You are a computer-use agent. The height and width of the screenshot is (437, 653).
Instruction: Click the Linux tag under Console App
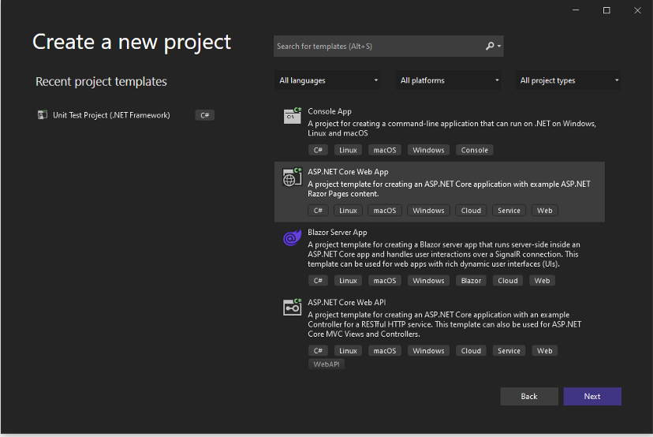[348, 150]
